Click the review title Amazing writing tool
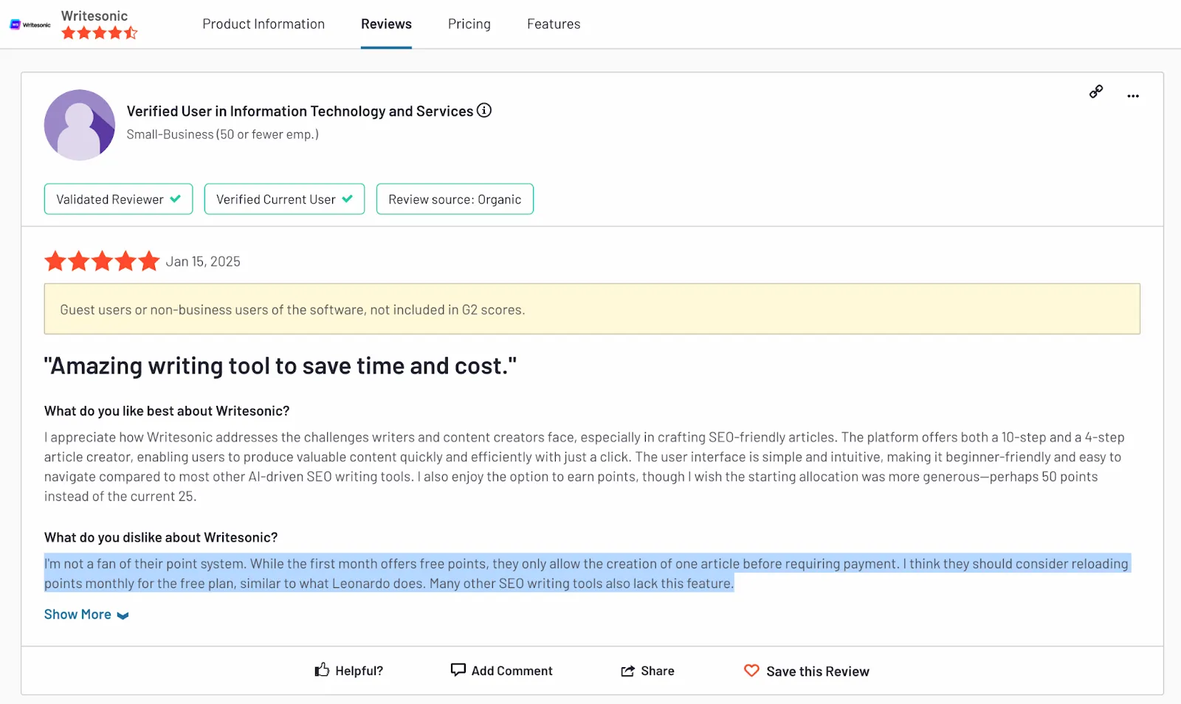 tap(280, 366)
